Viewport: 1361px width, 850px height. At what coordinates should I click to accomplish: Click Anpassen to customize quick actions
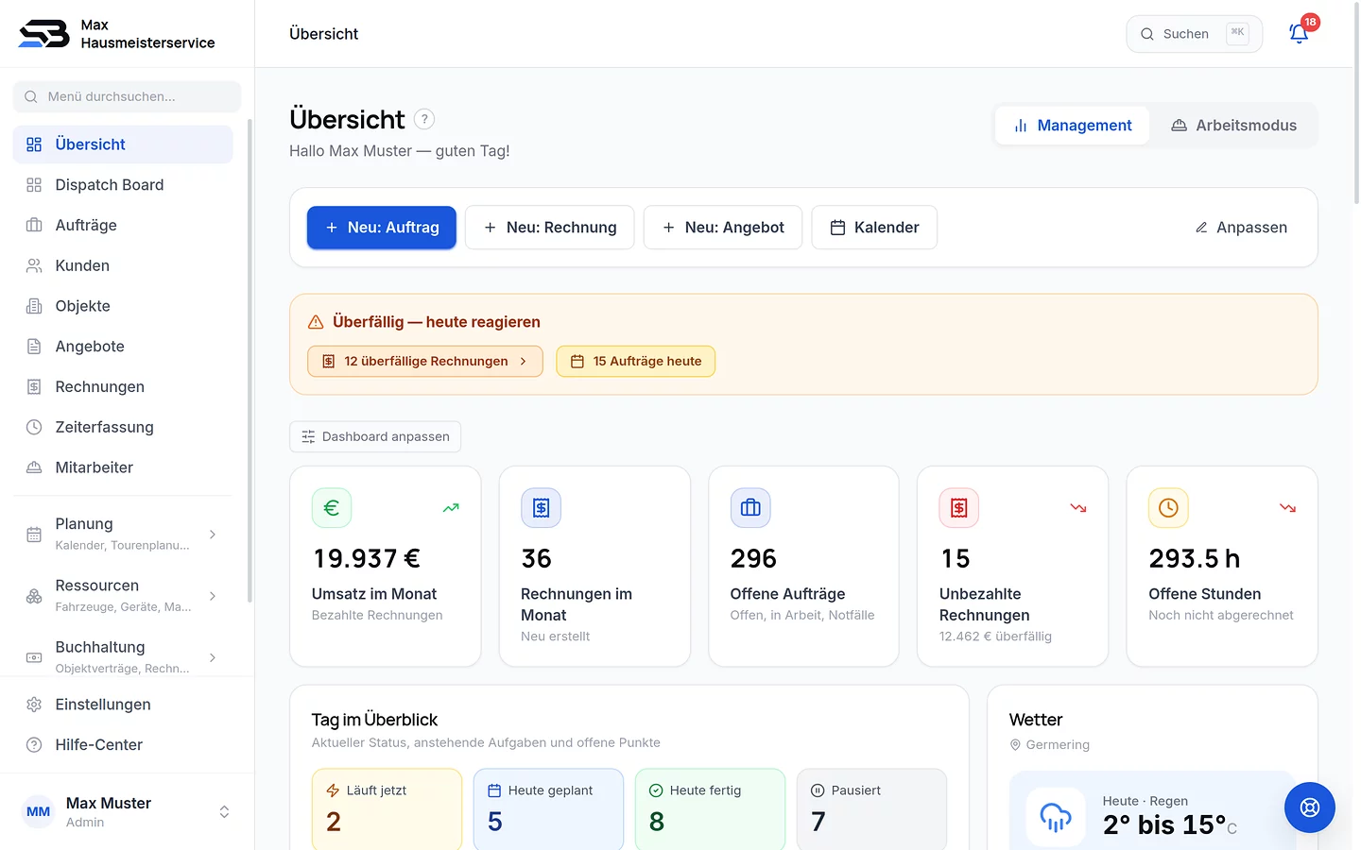(x=1241, y=228)
